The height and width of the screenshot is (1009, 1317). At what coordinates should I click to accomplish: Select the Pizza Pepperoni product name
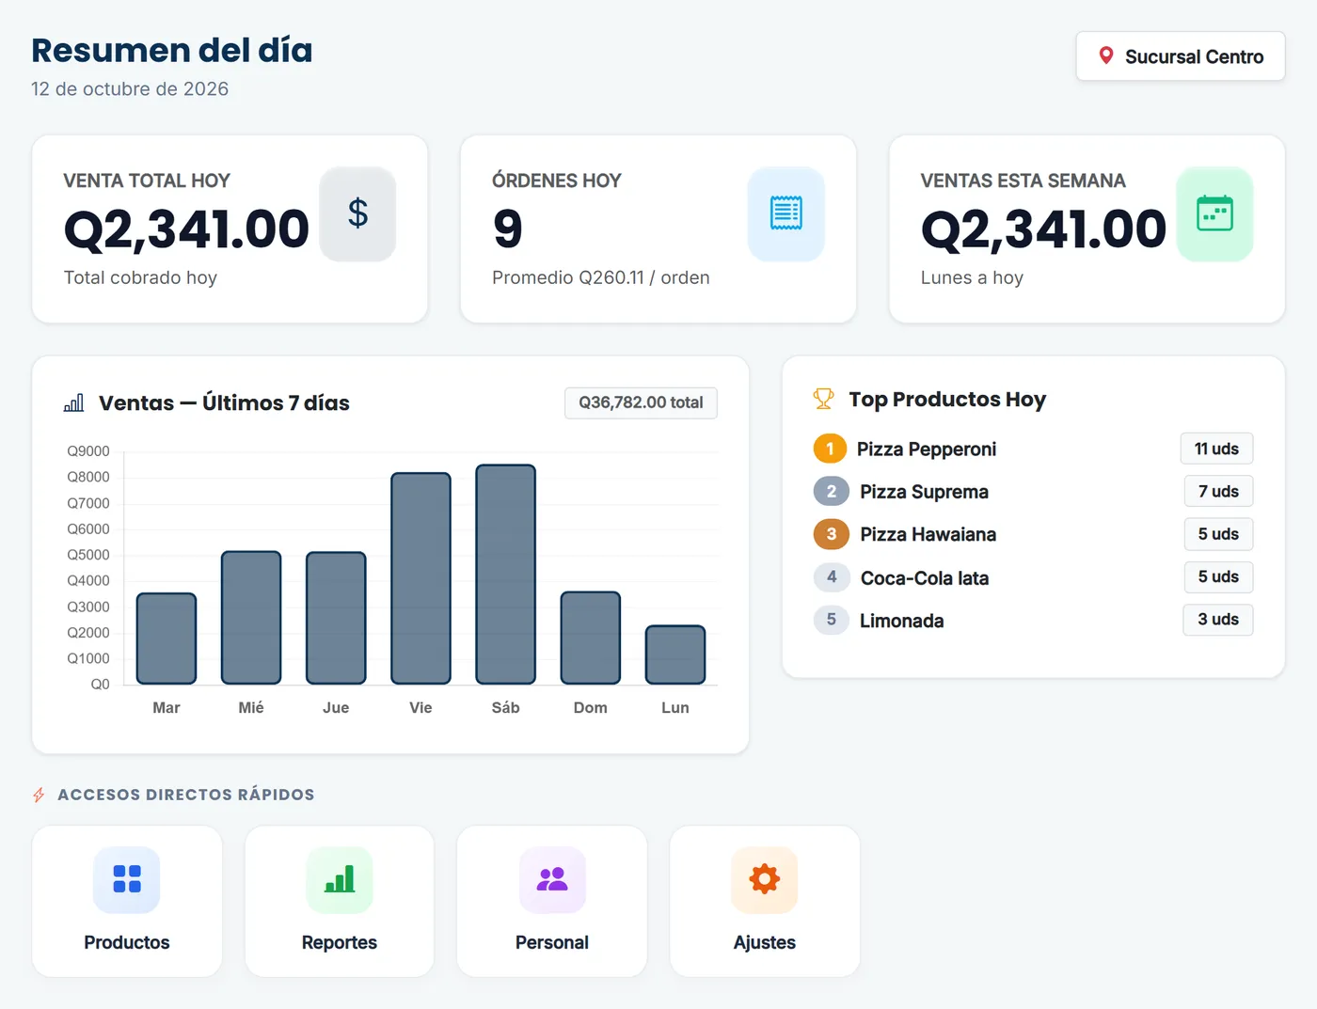[927, 449]
